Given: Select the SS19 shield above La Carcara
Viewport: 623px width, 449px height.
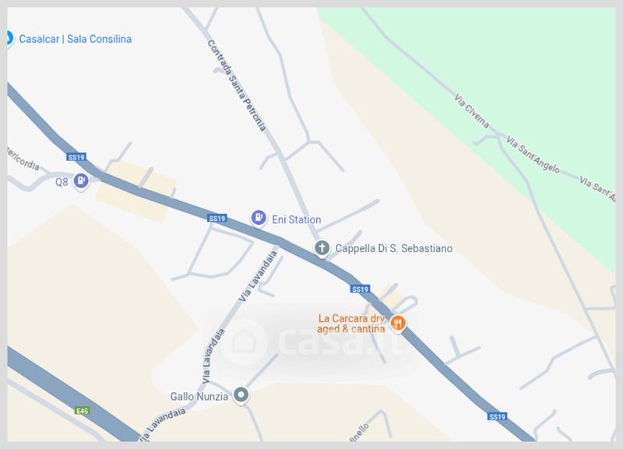Looking at the screenshot, I should click(361, 289).
